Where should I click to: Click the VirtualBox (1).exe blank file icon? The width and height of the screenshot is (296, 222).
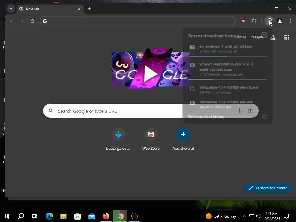click(192, 88)
